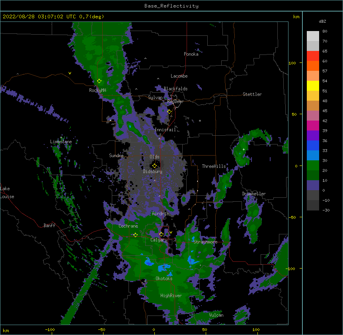The height and width of the screenshot is (335, 343).
Task: Click the Lake Louise label
Action: tap(6, 193)
